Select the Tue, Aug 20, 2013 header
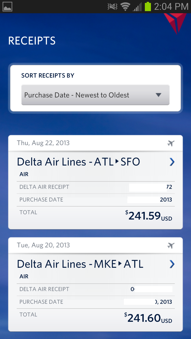191x339 pixels. click(x=43, y=245)
